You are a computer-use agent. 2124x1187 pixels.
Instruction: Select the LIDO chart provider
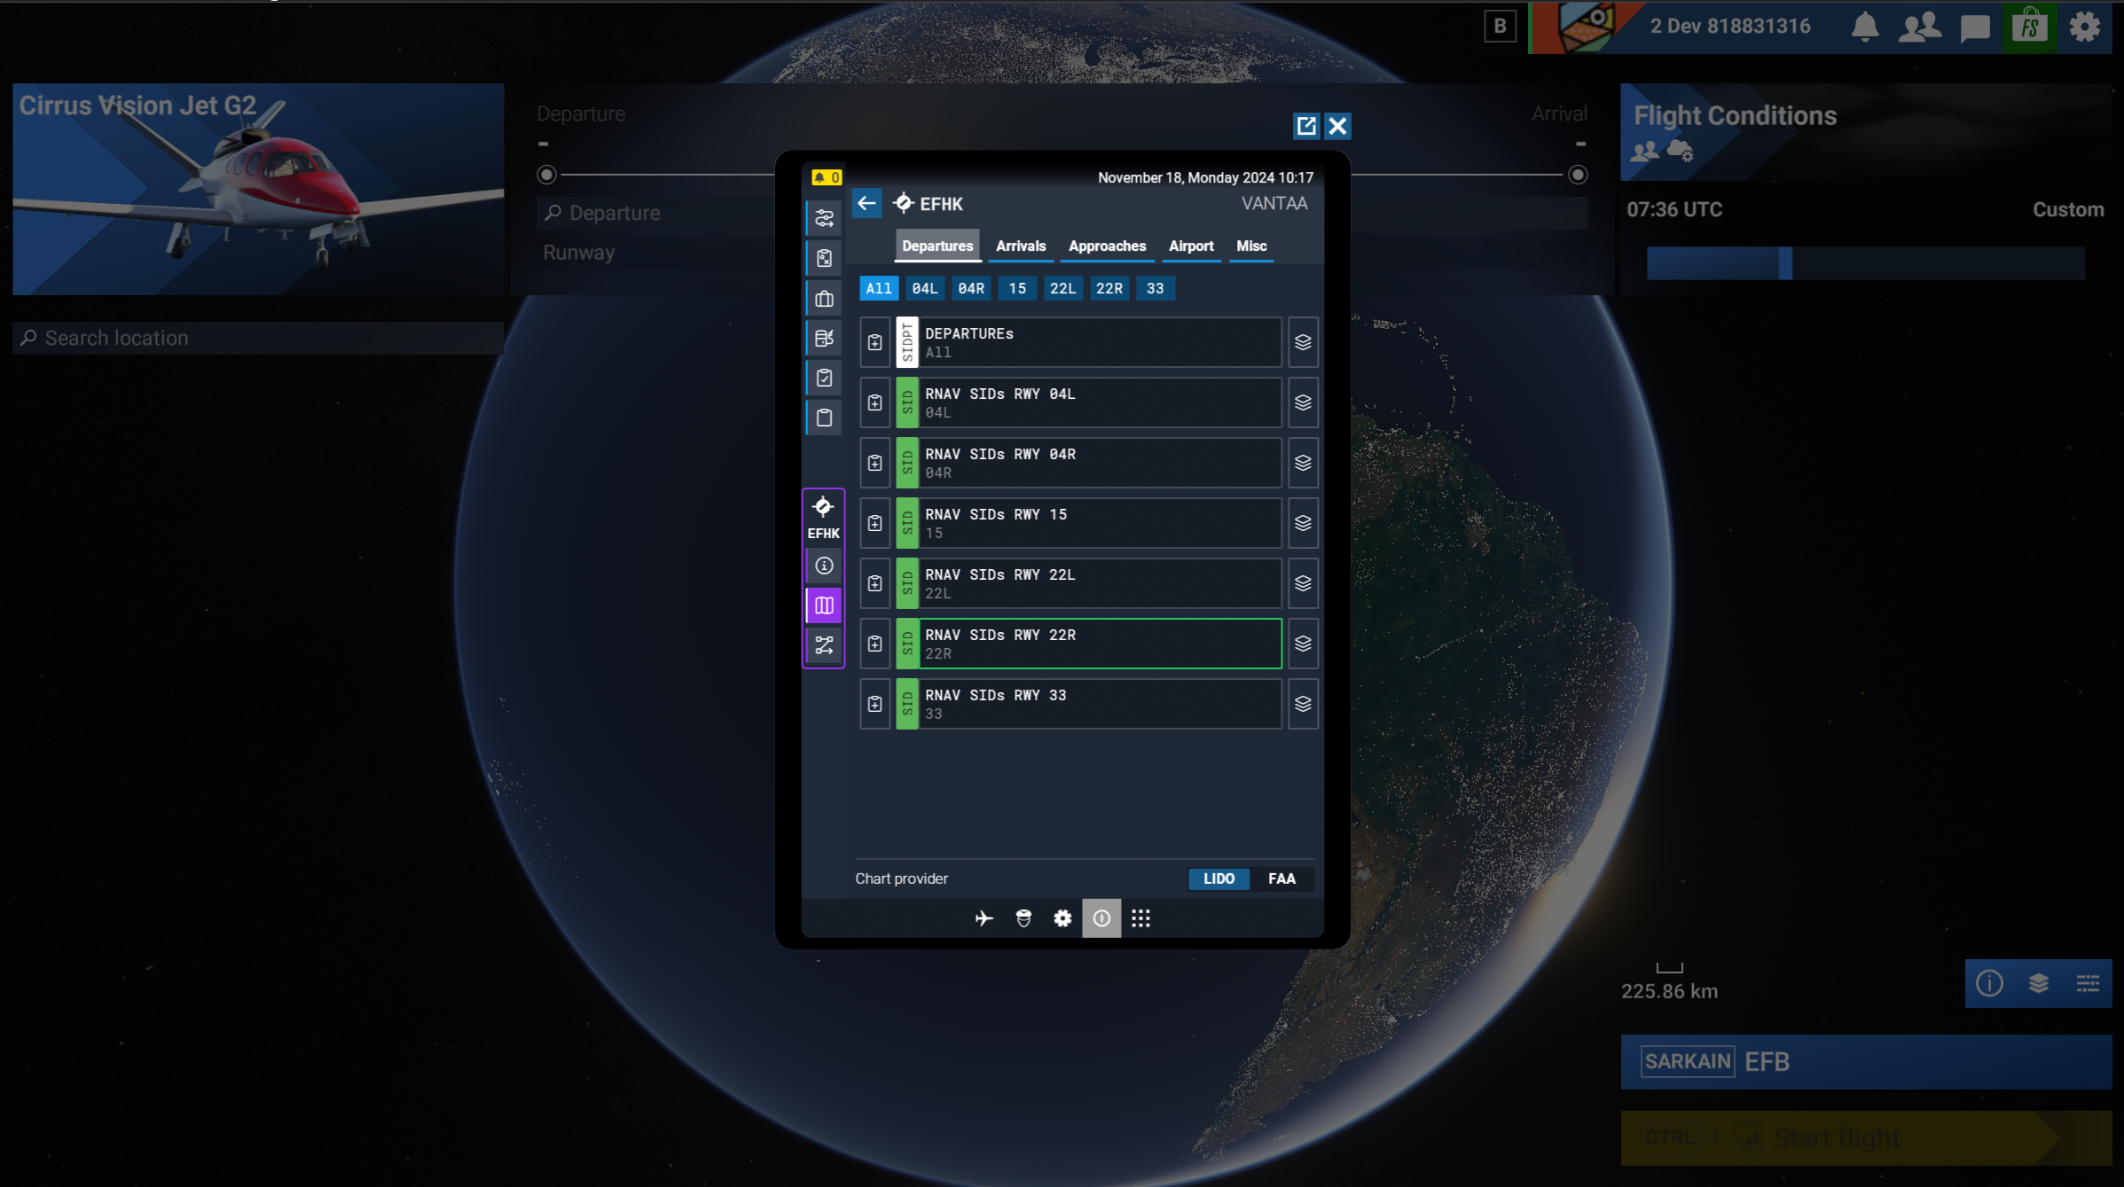click(1219, 879)
